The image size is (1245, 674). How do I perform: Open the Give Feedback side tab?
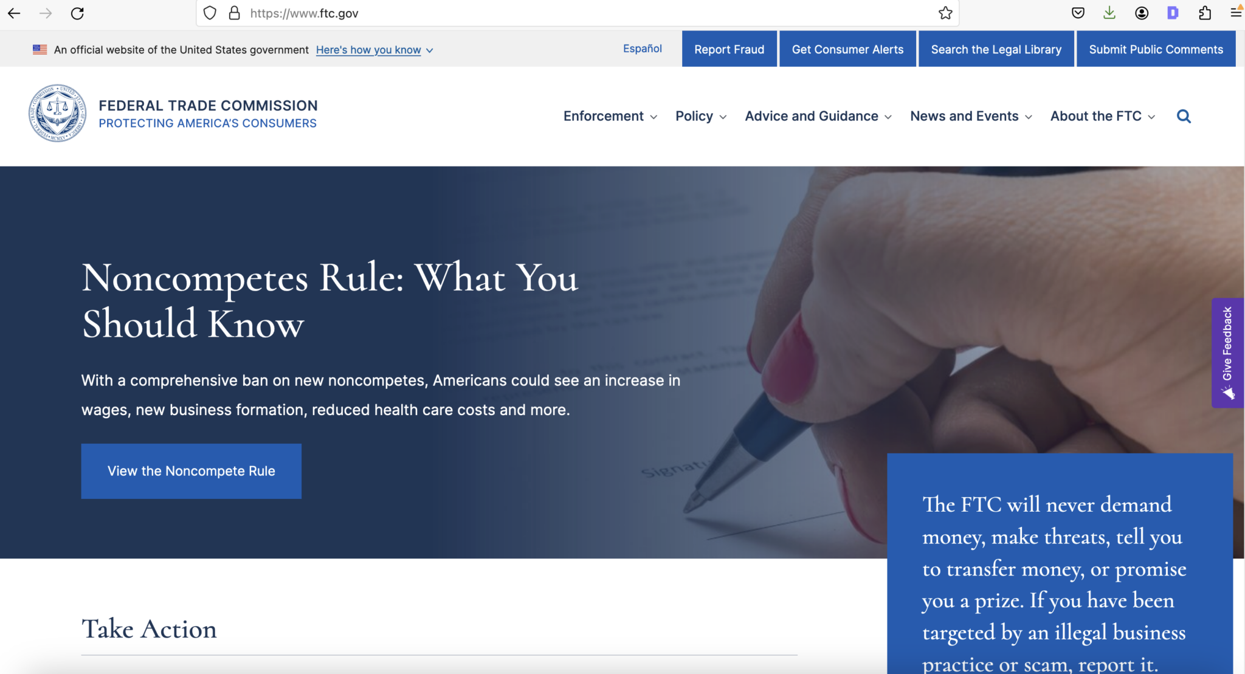point(1227,352)
